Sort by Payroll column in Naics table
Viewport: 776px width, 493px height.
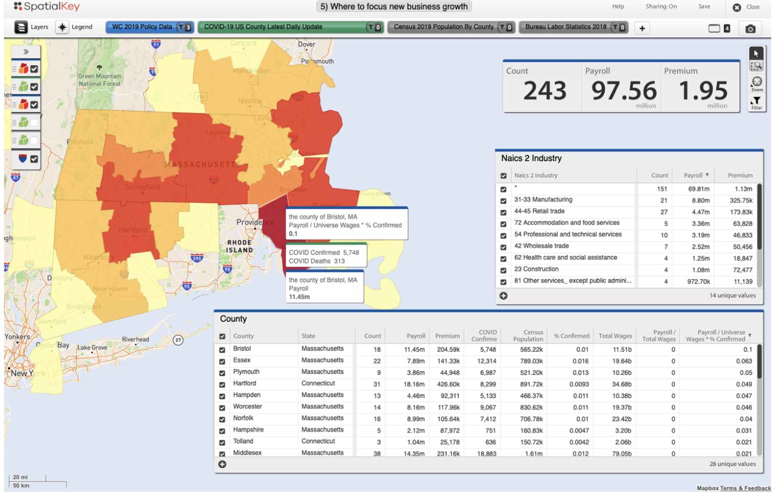pos(696,175)
